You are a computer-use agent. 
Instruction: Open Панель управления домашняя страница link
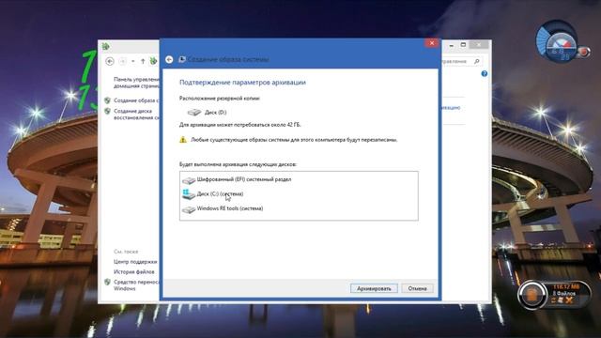[136, 83]
